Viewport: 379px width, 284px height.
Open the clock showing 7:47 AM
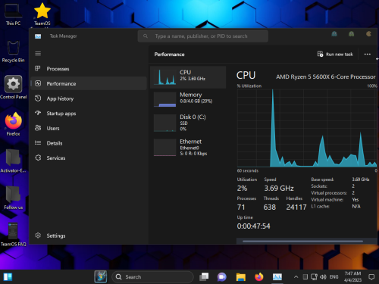[x=352, y=276]
